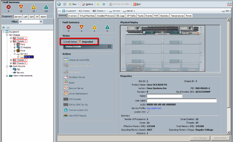Open the Faults tab
Image resolution: width=233 pixels, height=142 pixels.
click(x=141, y=16)
